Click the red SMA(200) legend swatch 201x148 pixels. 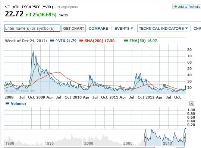81,41
